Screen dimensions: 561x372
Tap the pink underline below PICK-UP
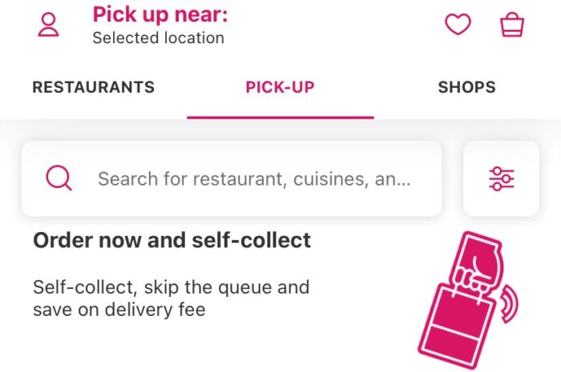[280, 117]
